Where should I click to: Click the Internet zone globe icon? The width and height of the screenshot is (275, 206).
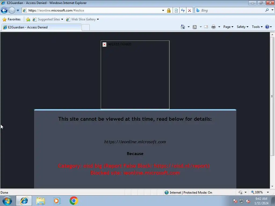tap(167, 193)
